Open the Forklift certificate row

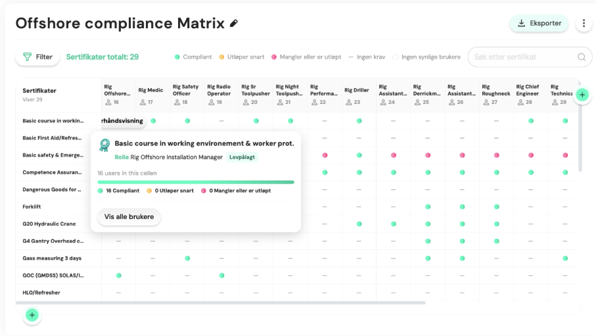click(x=32, y=206)
